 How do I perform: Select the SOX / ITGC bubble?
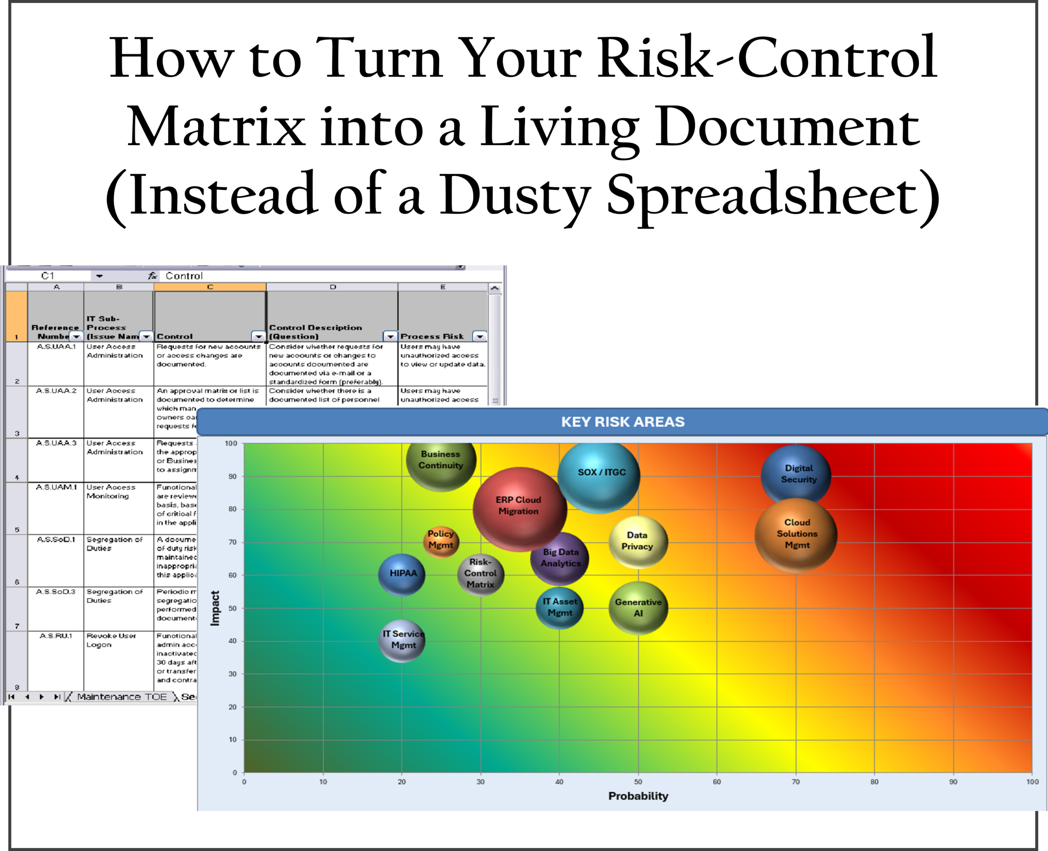click(599, 477)
